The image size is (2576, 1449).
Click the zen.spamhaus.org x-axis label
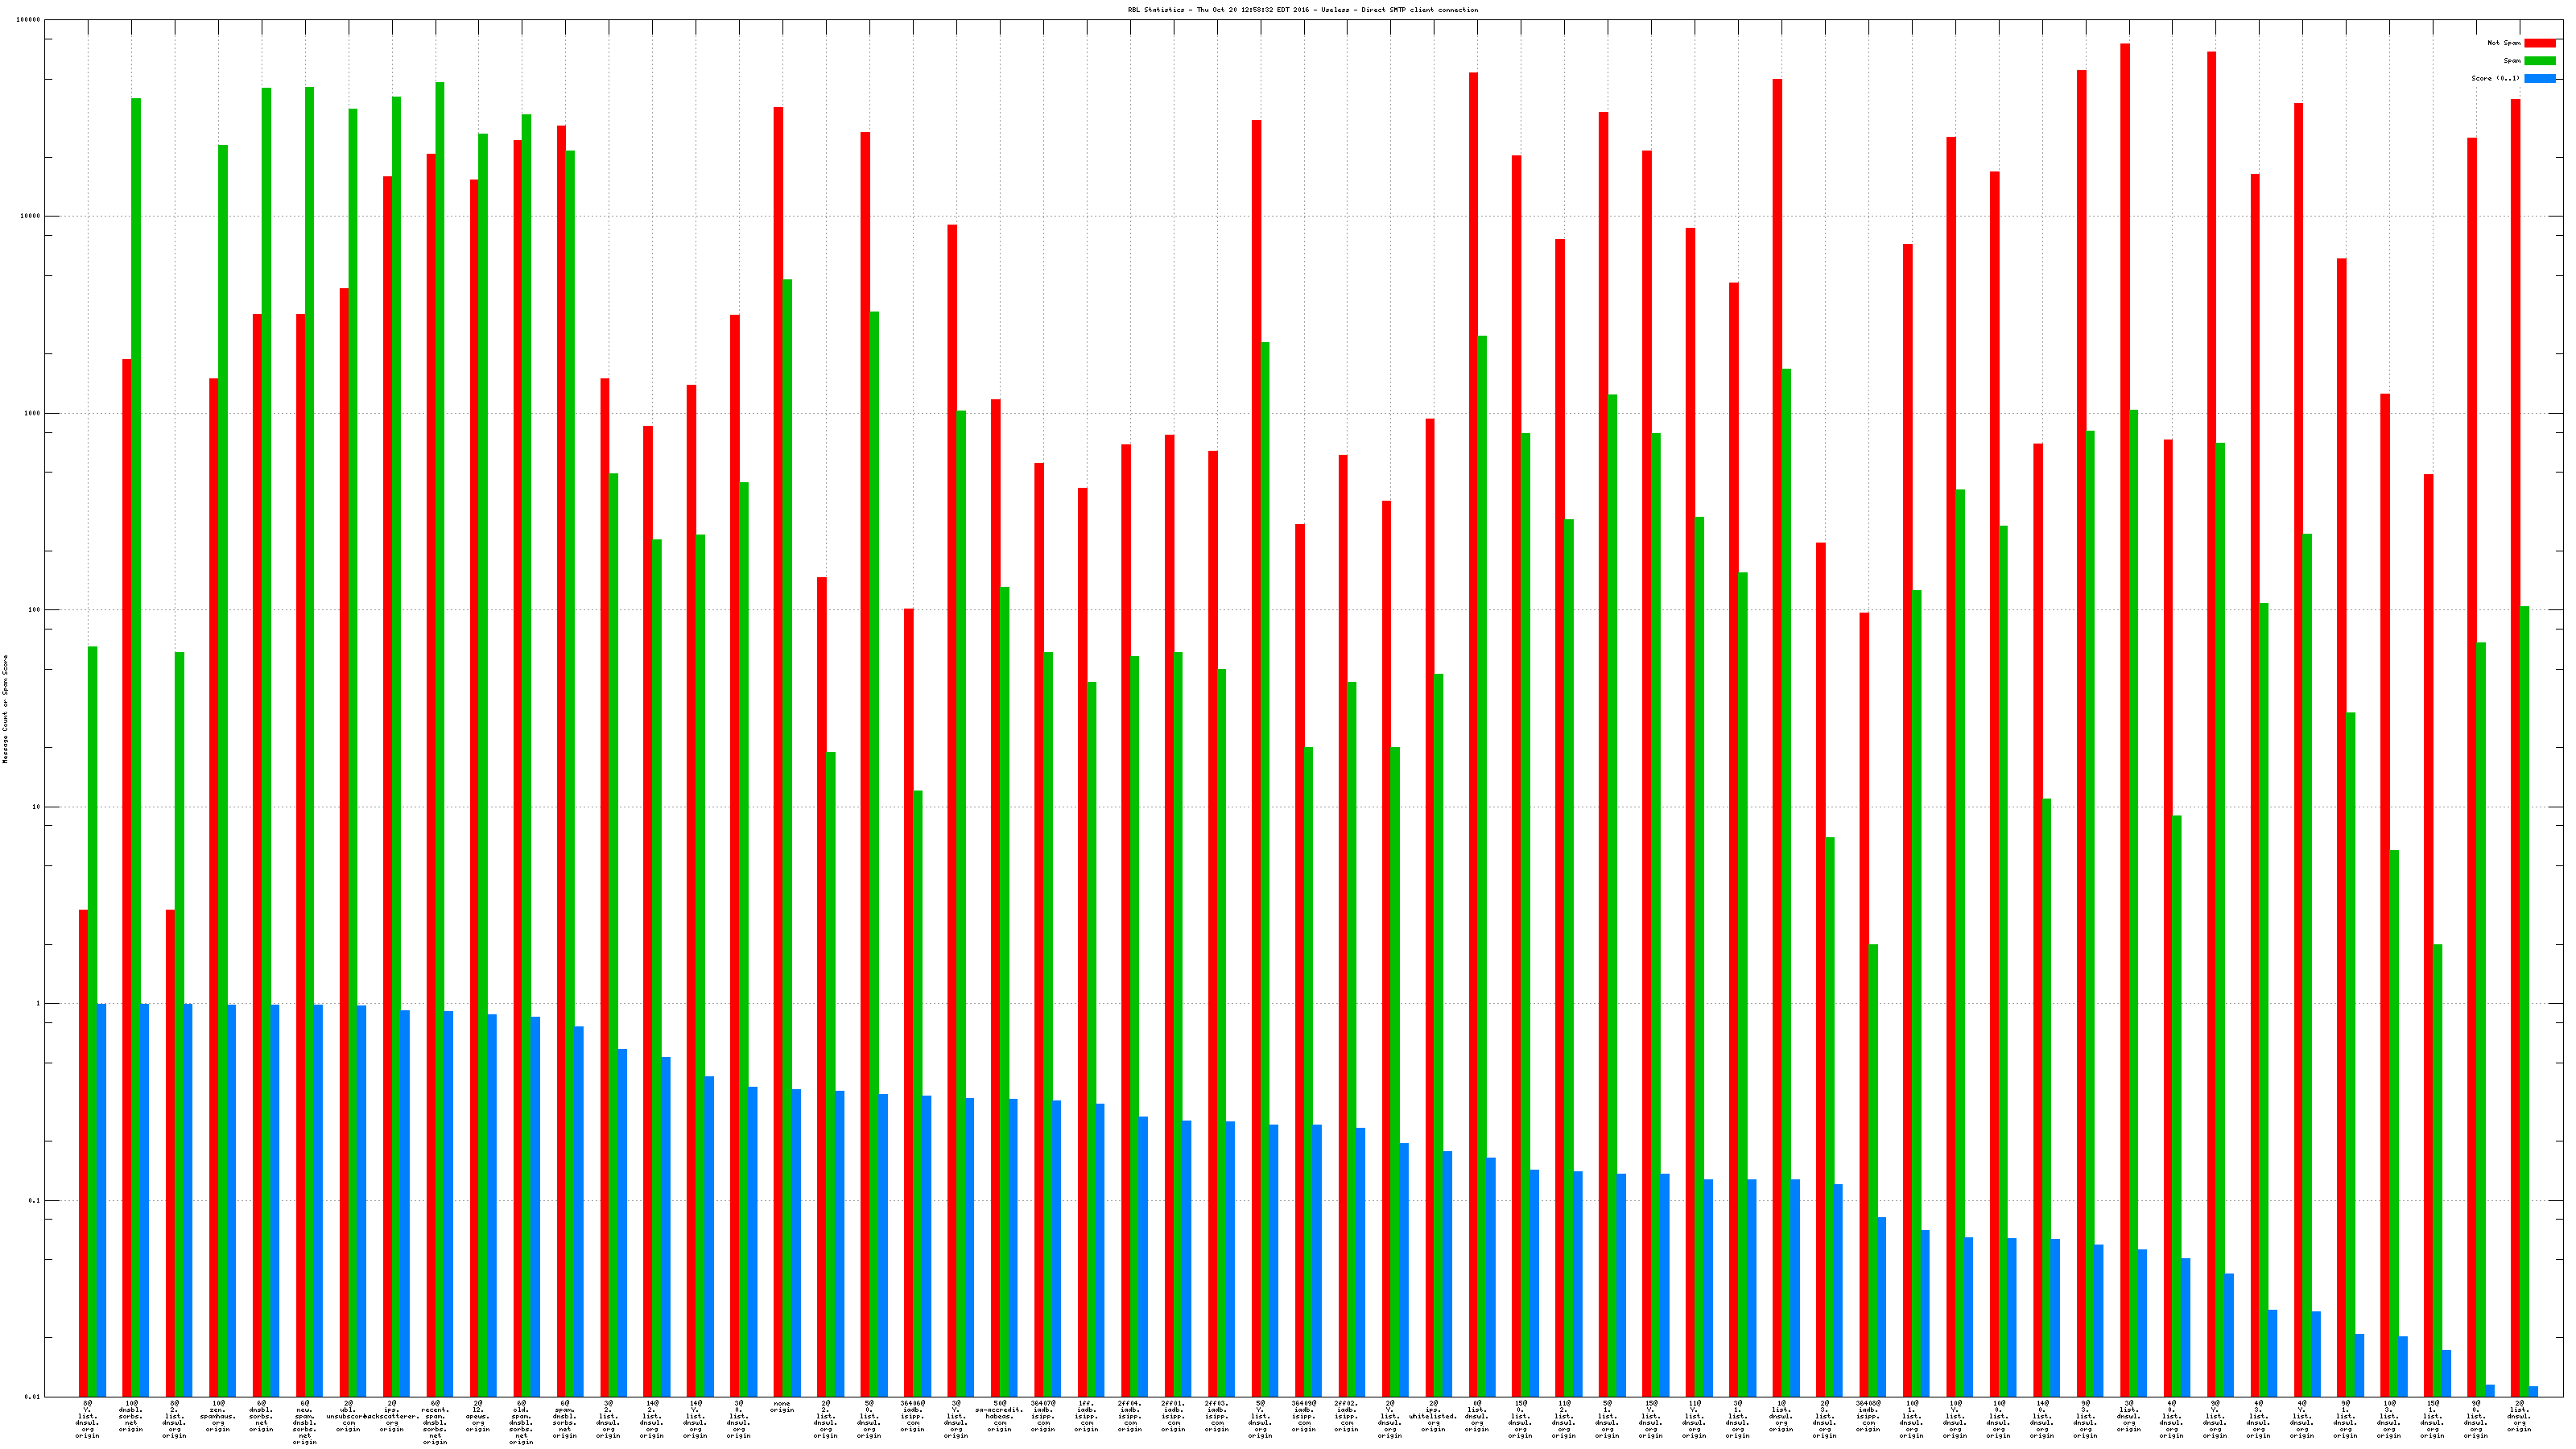[x=217, y=1417]
